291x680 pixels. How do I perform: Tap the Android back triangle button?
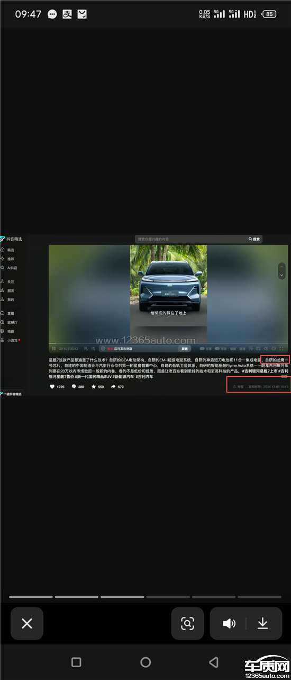coord(214,662)
